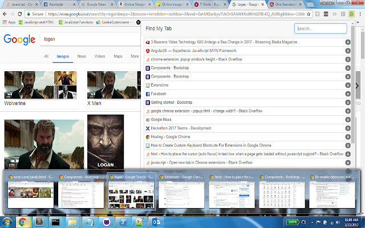
Task: Open the logan - Google Search window preview
Action: pos(131,192)
